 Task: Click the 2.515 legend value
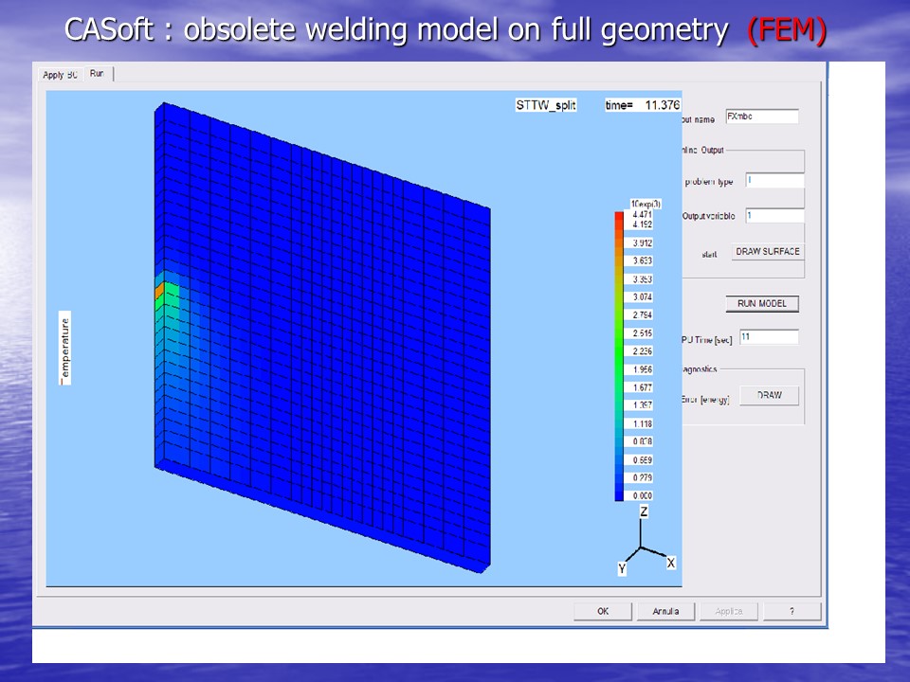(643, 333)
